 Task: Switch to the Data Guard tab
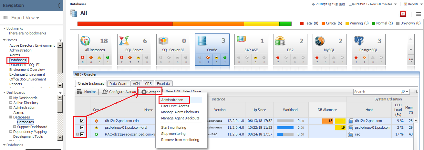118,83
